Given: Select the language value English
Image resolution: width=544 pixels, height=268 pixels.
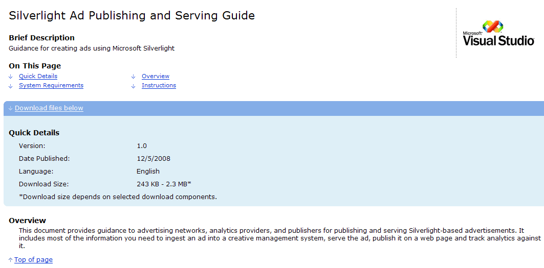Looking at the screenshot, I should [x=148, y=171].
